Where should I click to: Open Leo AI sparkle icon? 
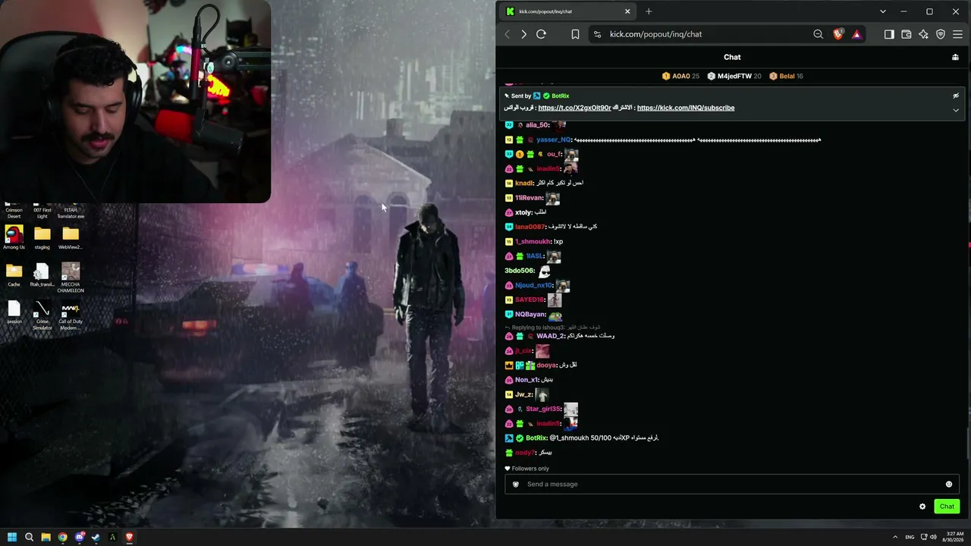pyautogui.click(x=923, y=34)
